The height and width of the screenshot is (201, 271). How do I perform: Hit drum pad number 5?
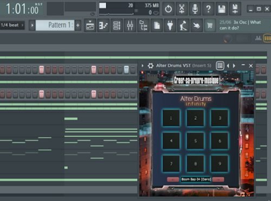tap(195, 141)
